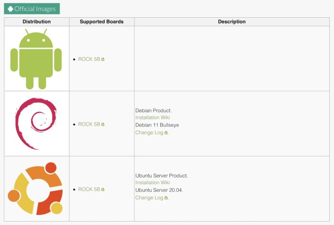The width and height of the screenshot is (334, 225).
Task: Click lock icon beside Android row ROCK 5B
Action: 103,59
